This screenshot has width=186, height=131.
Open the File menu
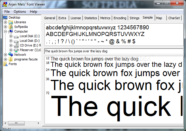coord(7,12)
